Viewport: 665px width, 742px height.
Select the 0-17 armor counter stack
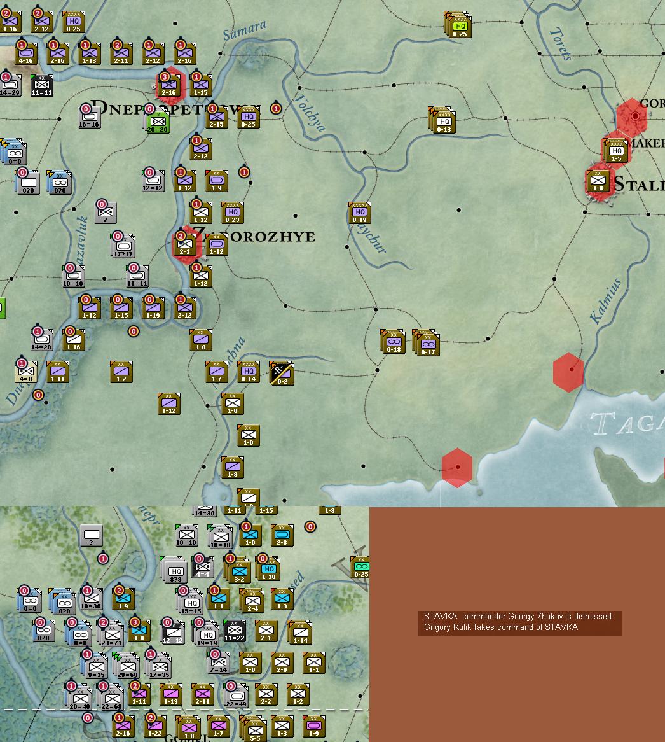click(427, 344)
